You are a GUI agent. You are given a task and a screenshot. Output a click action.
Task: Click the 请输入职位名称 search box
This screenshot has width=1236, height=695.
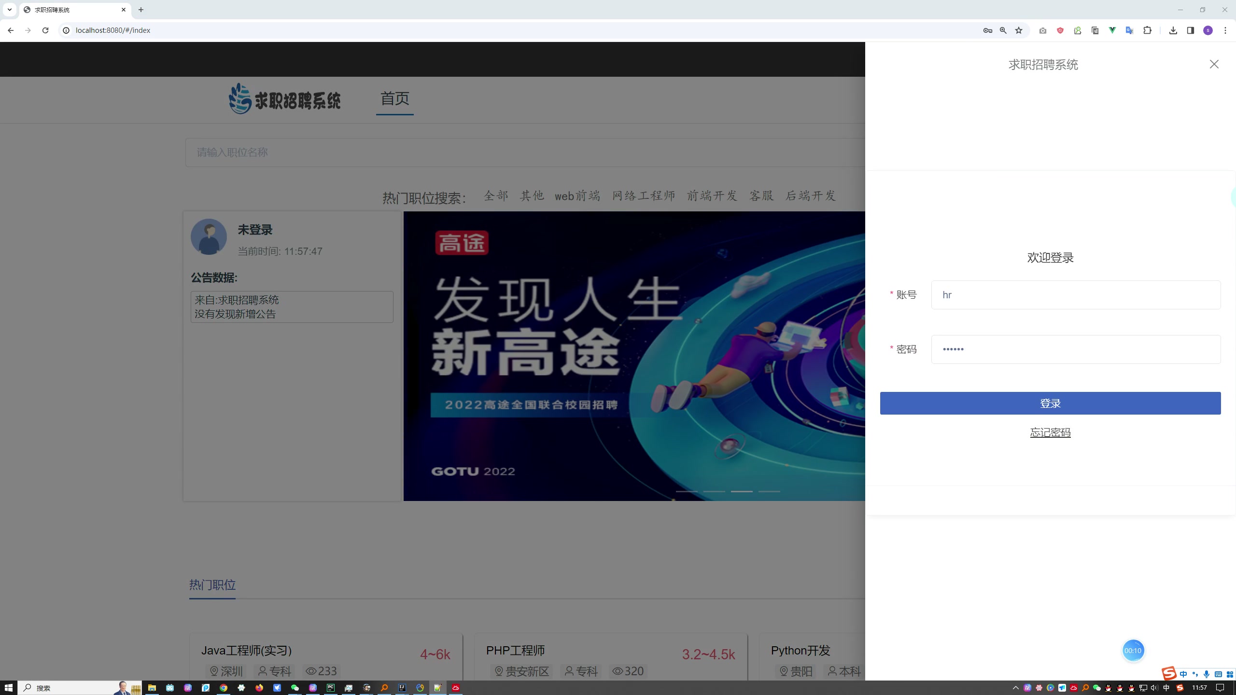(525, 153)
